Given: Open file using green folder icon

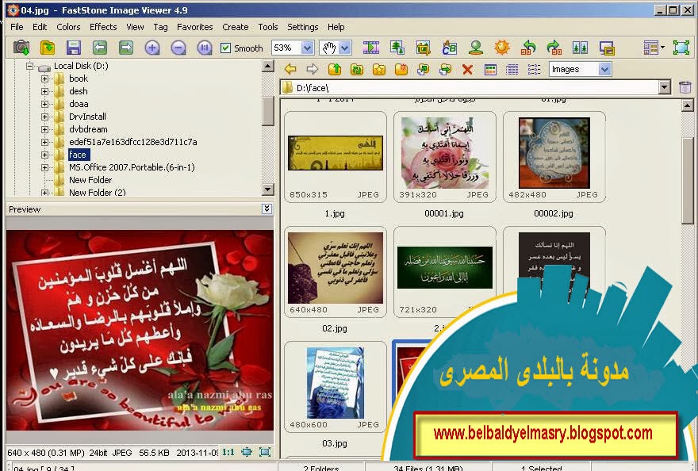Looking at the screenshot, I should (47, 48).
